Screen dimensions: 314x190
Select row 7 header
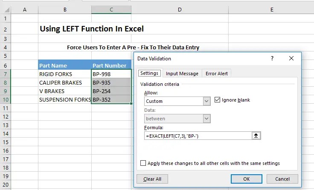tap(5, 74)
